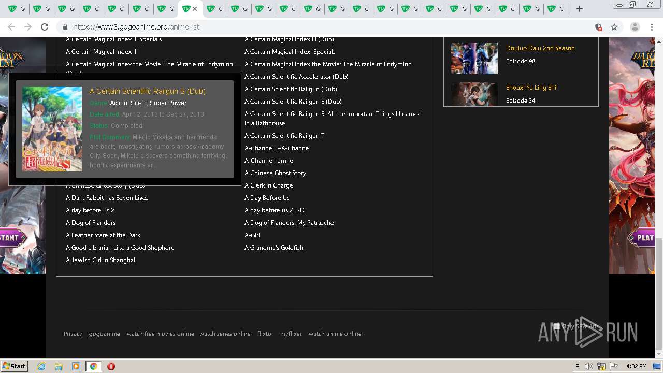This screenshot has width=663, height=373.
Task: Open A Day Before Us
Action: [267, 198]
